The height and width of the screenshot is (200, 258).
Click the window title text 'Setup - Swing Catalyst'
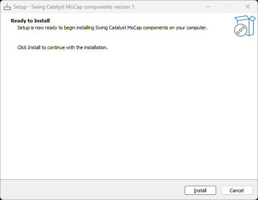pyautogui.click(x=47, y=7)
